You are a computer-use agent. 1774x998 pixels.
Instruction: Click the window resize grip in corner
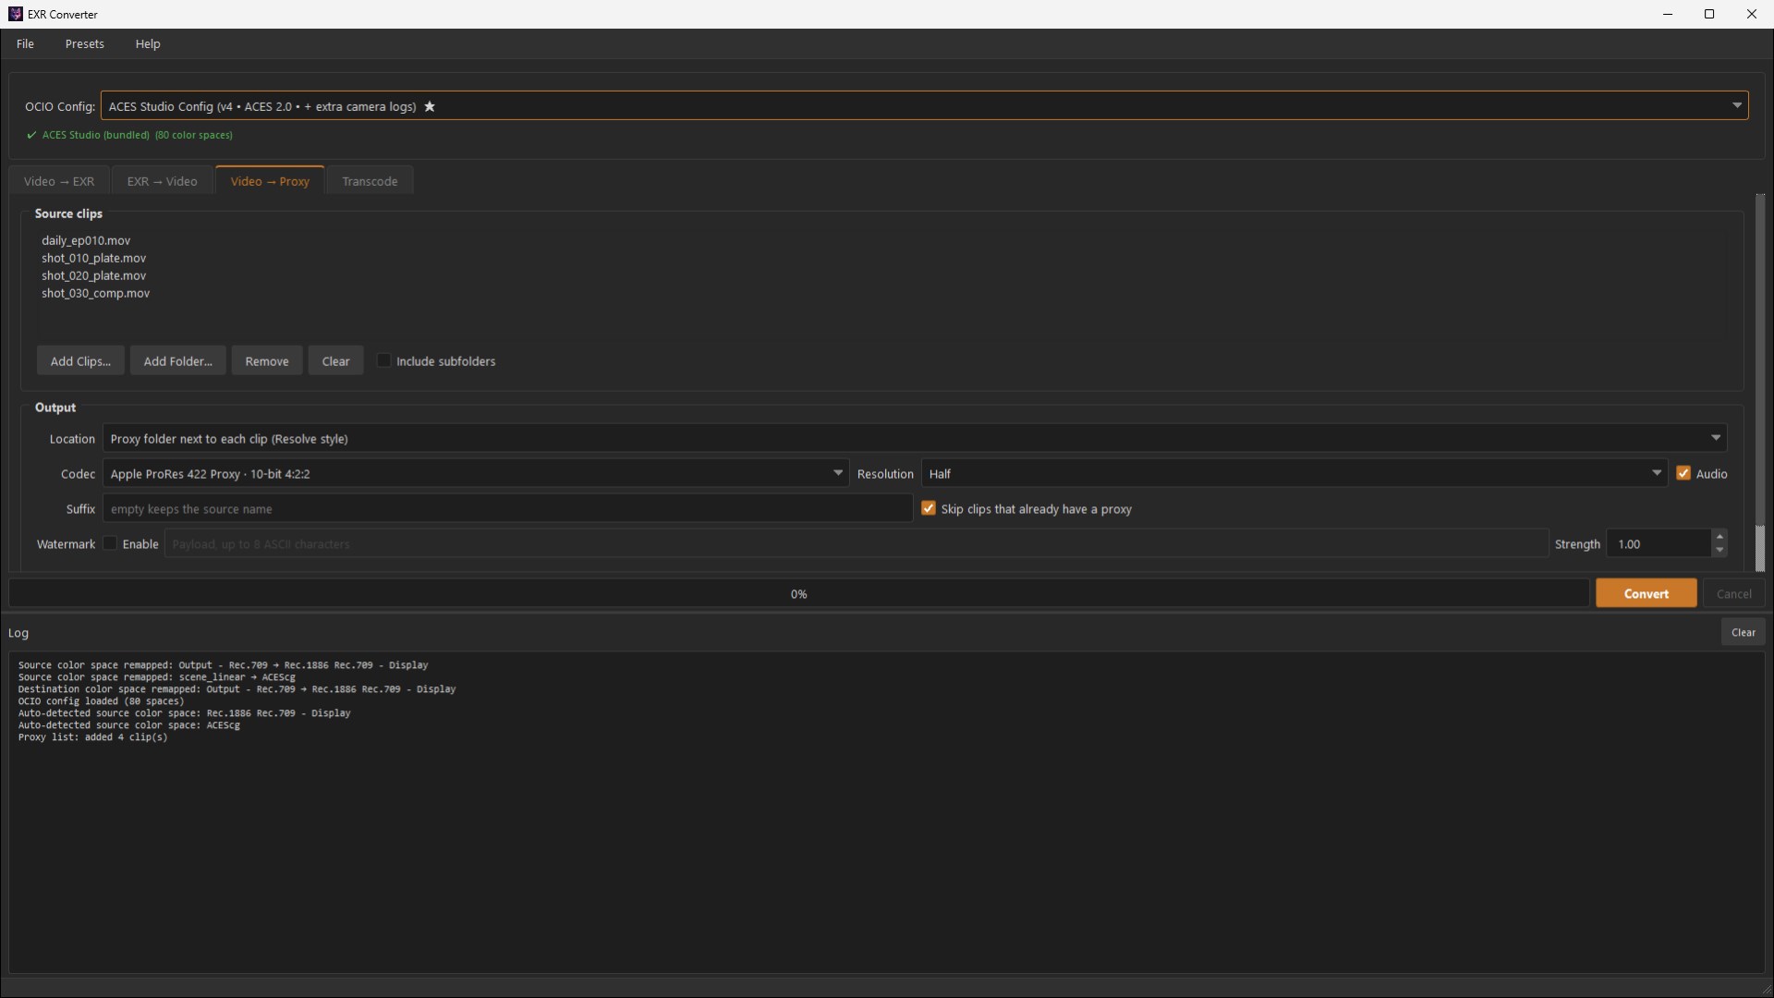point(1766,990)
